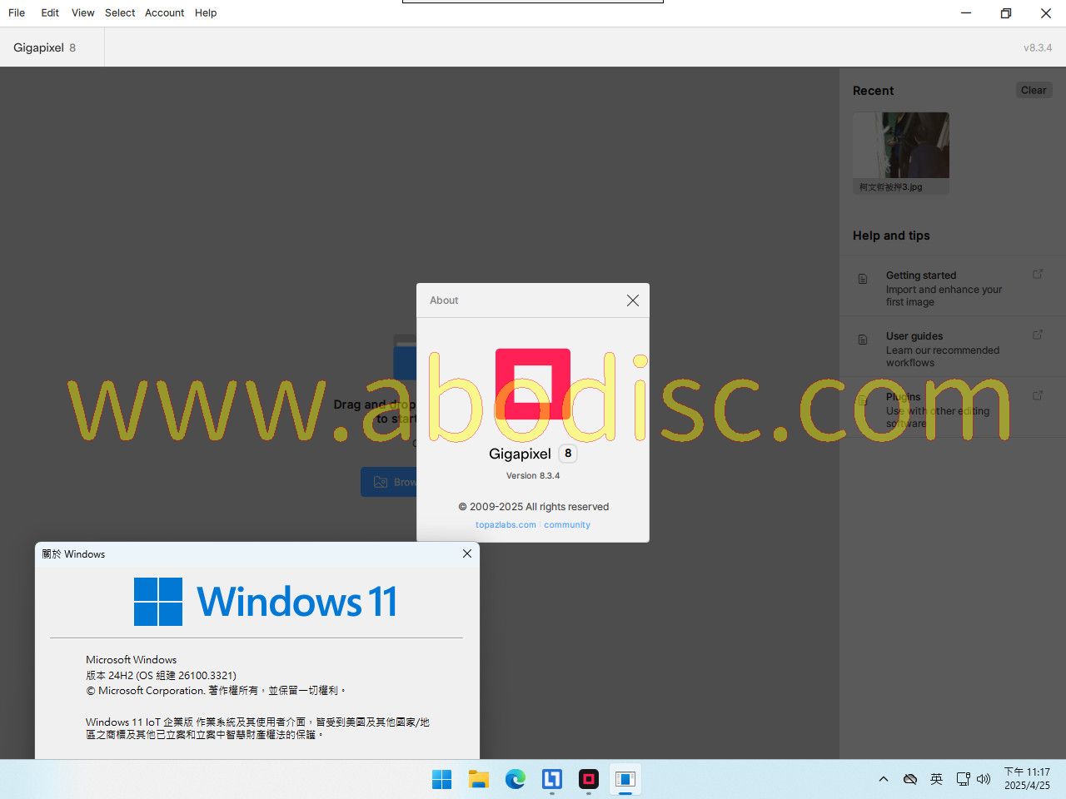Click the cloud sync tray icon
This screenshot has width=1066, height=799.
click(910, 779)
